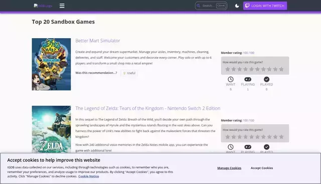Click Zelda member rating 100/100

click(249, 121)
